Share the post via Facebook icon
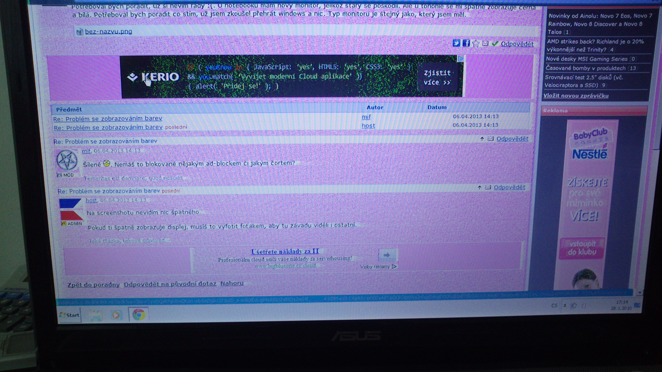Screen dimensions: 662x372 click(x=466, y=43)
